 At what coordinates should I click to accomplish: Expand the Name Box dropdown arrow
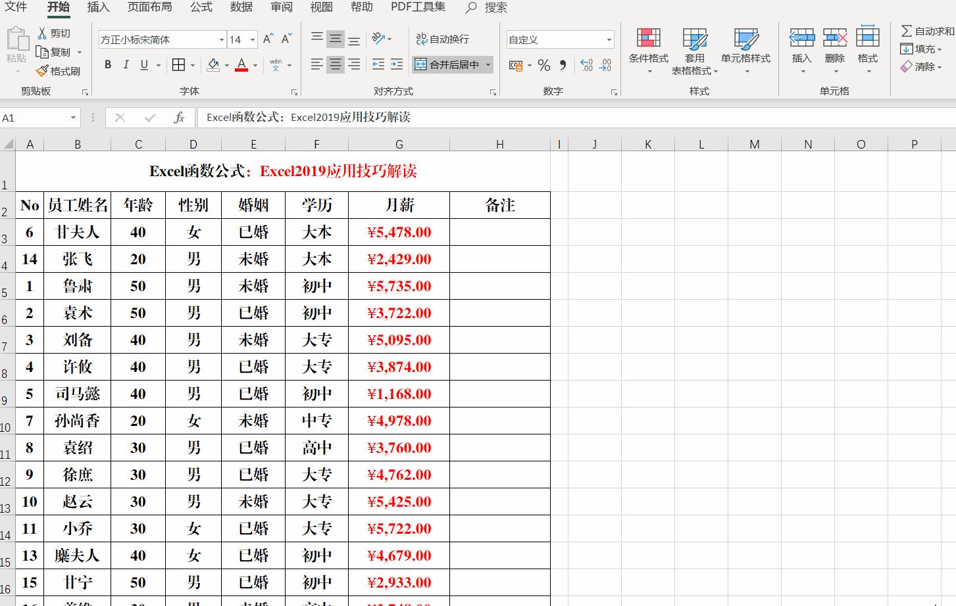click(x=73, y=118)
